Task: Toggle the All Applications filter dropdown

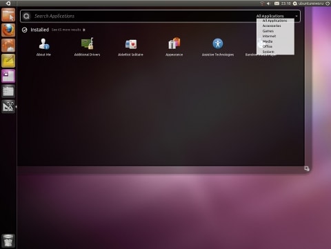Action: [x=277, y=16]
